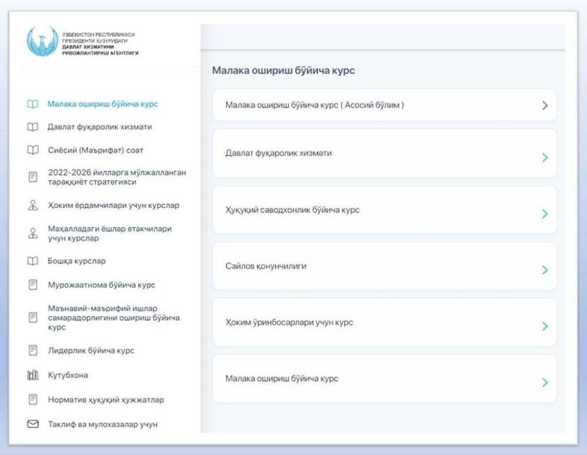This screenshot has width=587, height=455.
Task: Open chevron on Сайлов қонунчилиги card
Action: [x=545, y=270]
